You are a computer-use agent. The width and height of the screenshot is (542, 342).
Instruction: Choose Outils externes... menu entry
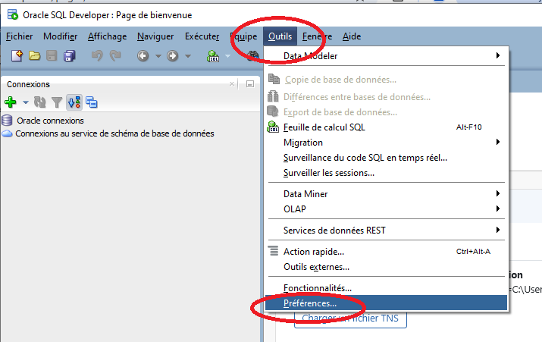click(386, 267)
